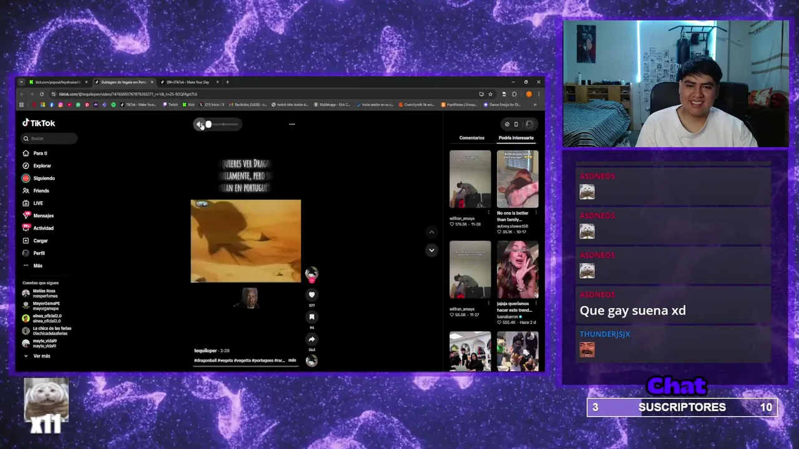
Task: Open the Crunchyroll bookmark
Action: click(x=416, y=105)
